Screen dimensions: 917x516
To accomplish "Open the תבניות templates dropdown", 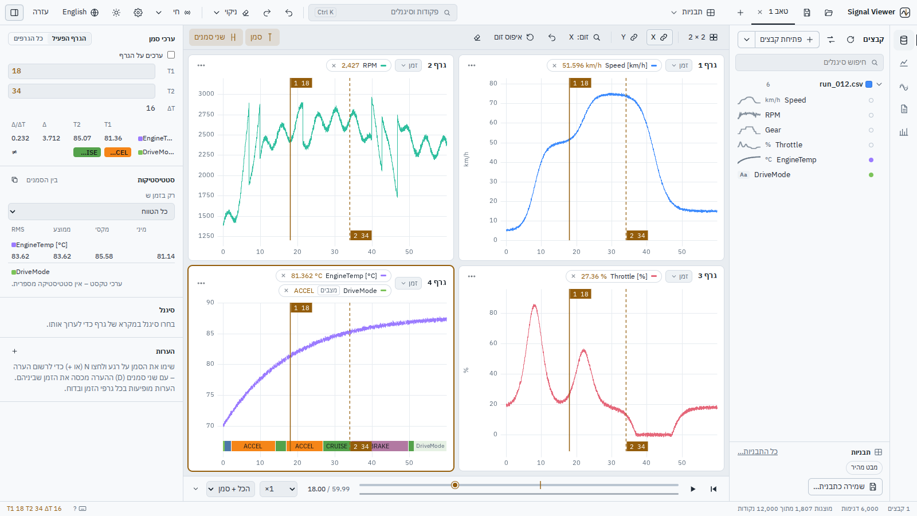I will [693, 12].
